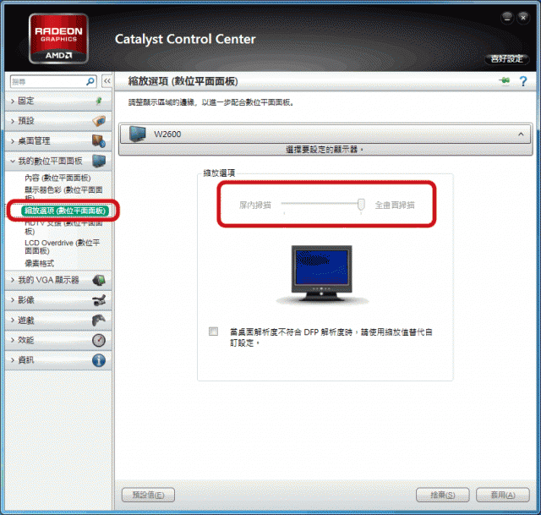Click the 屏內掃描 label
This screenshot has width=541, height=515.
[255, 205]
